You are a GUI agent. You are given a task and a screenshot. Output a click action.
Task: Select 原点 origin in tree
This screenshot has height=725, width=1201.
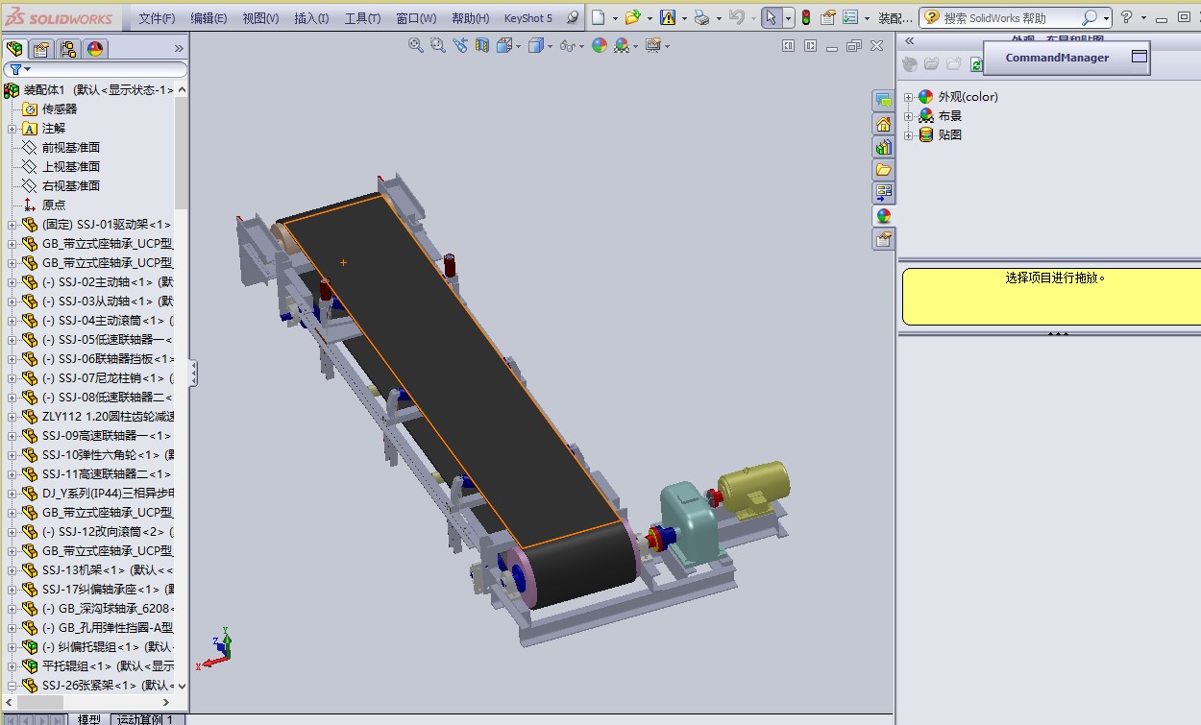[x=54, y=205]
